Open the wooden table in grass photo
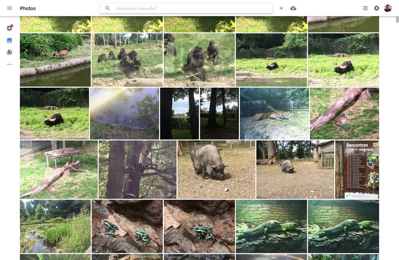399x260 pixels. point(58,169)
